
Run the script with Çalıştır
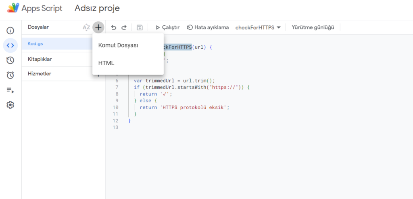(168, 27)
